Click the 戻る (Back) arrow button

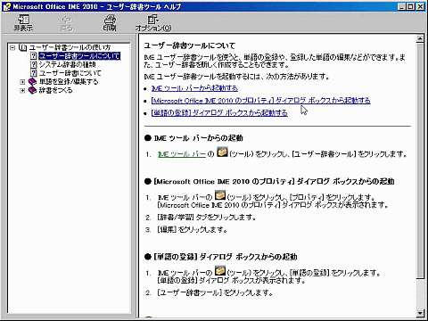pos(66,23)
